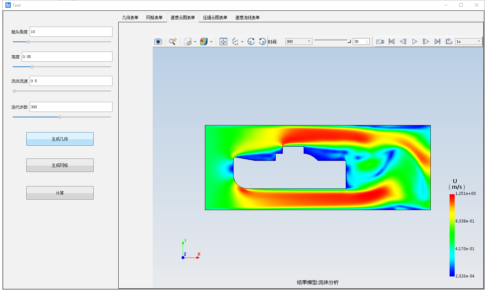Click the zoom magnifier with lightning icon
Image resolution: width=487 pixels, height=292 pixels.
(173, 41)
